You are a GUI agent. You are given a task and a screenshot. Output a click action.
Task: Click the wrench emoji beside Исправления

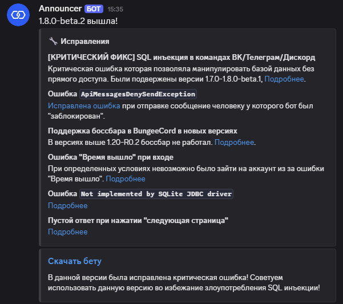[53, 42]
